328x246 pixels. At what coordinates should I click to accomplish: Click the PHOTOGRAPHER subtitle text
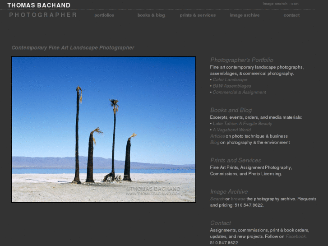[x=43, y=15]
